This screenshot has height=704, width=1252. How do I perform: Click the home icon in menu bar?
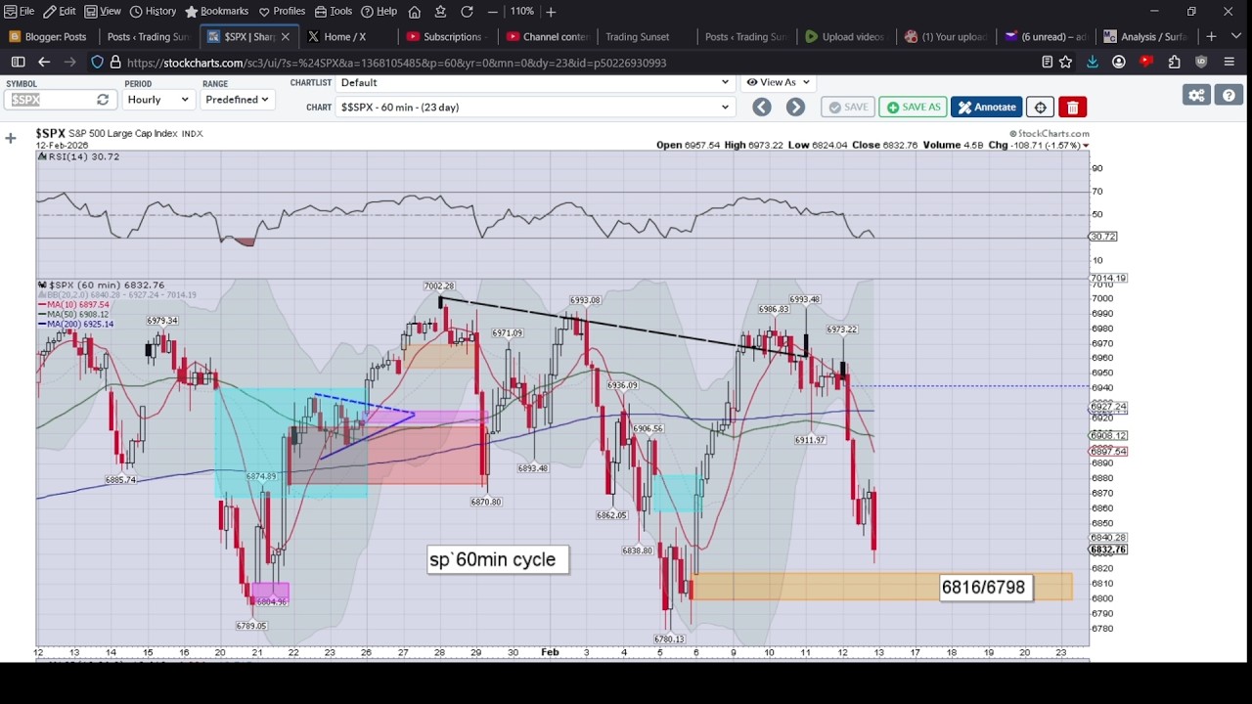point(415,12)
